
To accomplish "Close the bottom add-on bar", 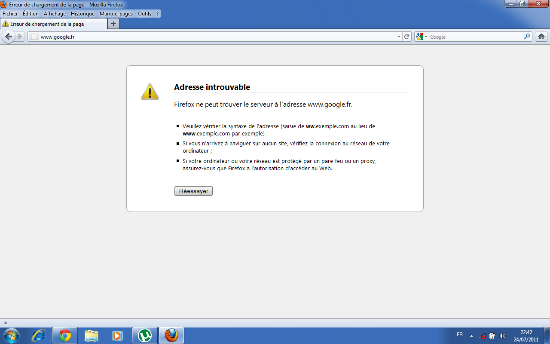I will [6, 322].
